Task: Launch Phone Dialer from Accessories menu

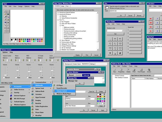Action: (x=42, y=112)
